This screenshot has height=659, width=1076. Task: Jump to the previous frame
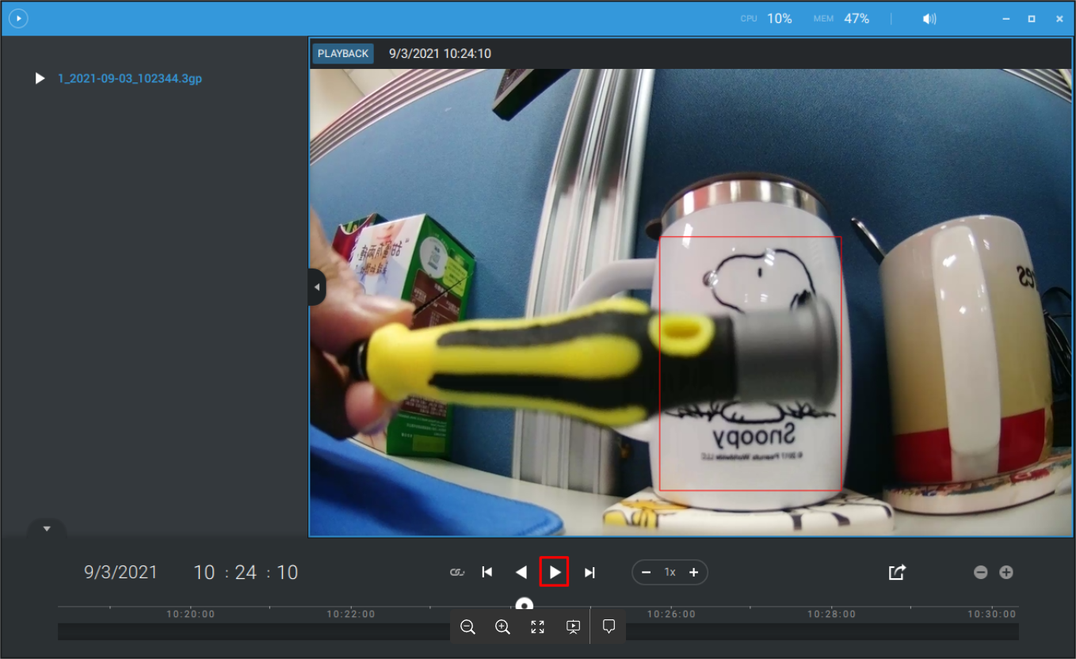487,572
